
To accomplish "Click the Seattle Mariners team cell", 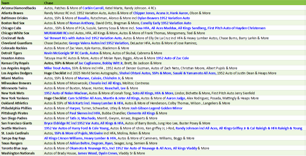I will pos(22,128).
